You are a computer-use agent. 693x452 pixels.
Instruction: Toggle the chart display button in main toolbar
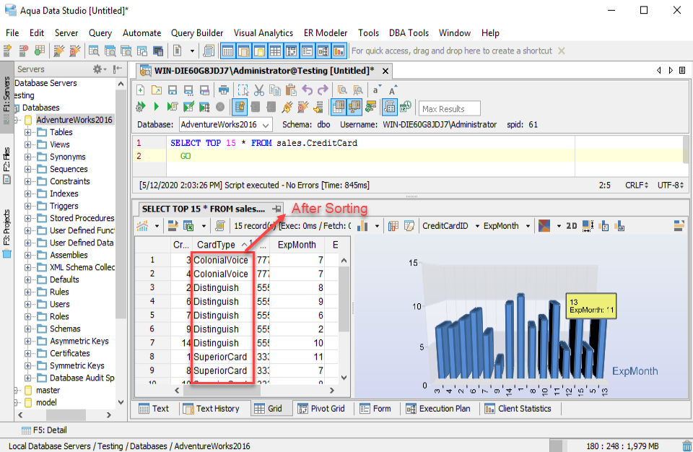(339, 51)
